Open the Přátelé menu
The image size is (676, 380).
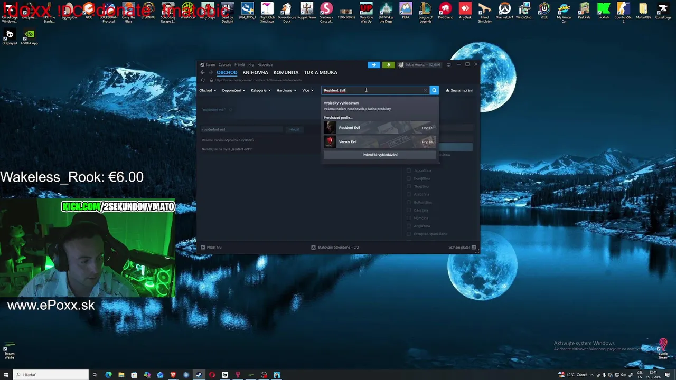tap(240, 65)
